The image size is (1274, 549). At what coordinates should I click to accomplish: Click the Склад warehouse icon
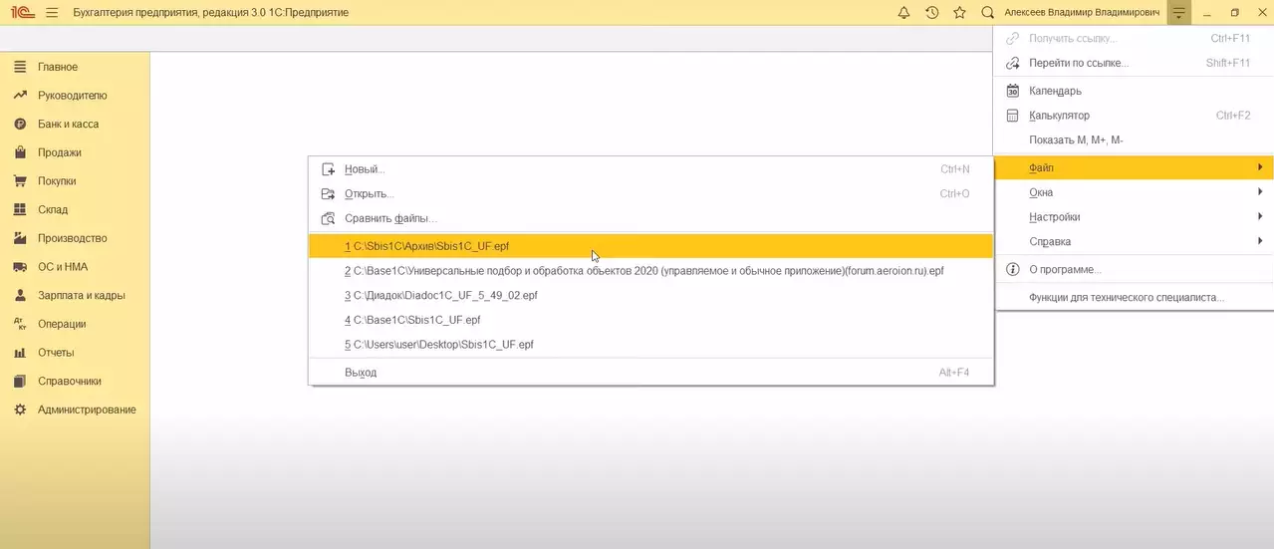pyautogui.click(x=19, y=209)
